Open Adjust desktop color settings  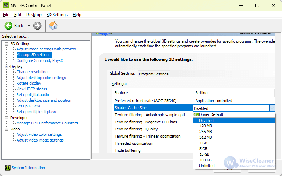(x=41, y=78)
